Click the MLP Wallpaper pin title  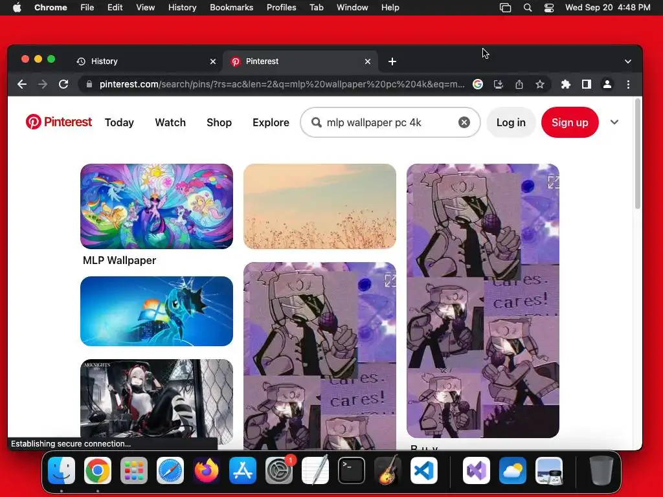pyautogui.click(x=120, y=260)
